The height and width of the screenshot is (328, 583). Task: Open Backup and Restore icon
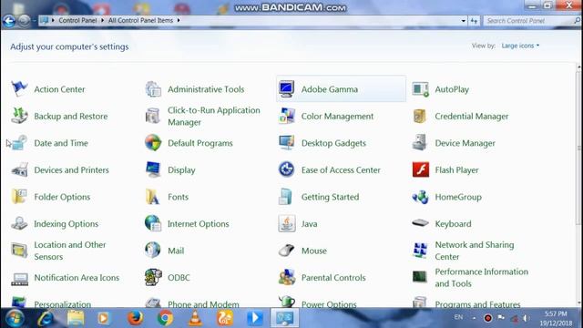click(19, 116)
